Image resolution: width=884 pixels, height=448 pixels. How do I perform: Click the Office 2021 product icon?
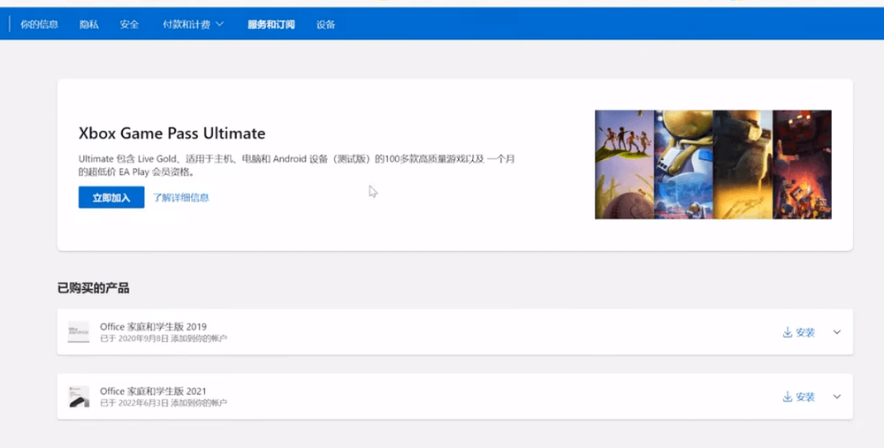pos(79,398)
